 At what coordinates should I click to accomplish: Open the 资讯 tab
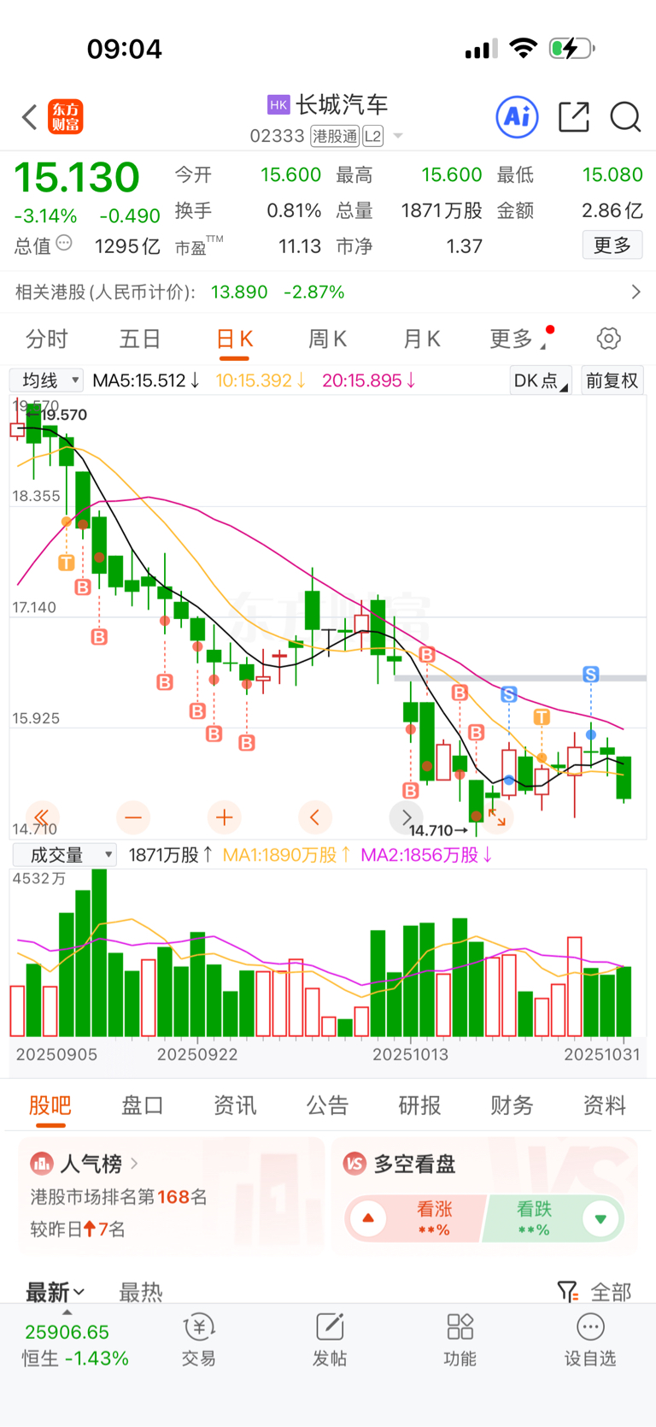coord(235,1106)
